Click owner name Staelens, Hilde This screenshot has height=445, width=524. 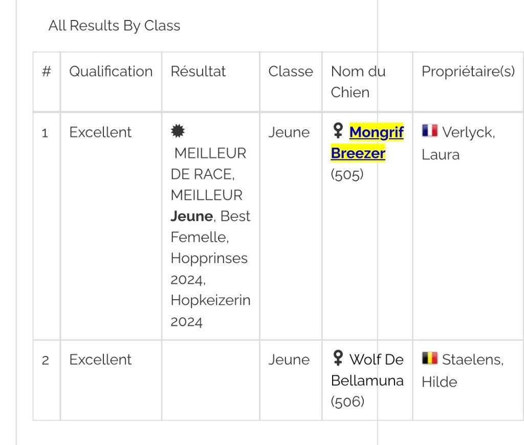pos(462,370)
